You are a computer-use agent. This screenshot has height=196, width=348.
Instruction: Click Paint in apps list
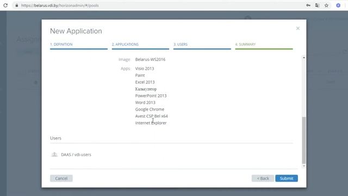140,75
